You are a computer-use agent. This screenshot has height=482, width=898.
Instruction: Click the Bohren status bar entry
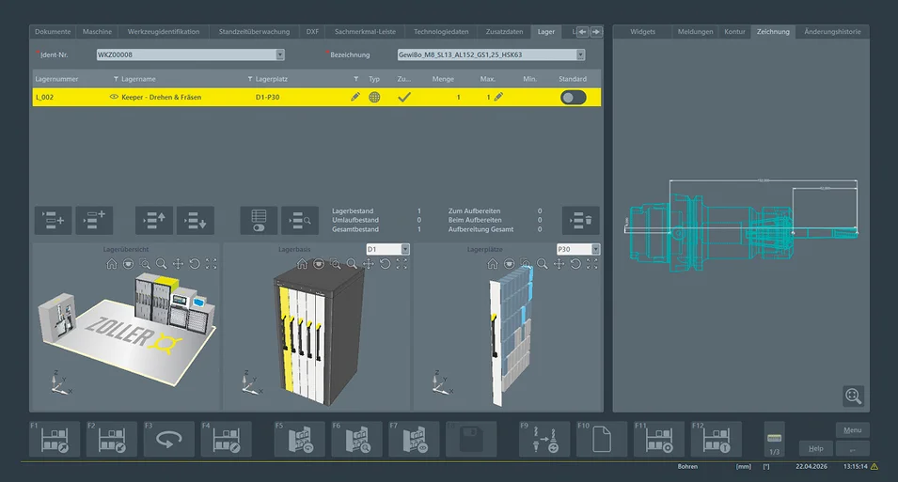pos(687,467)
